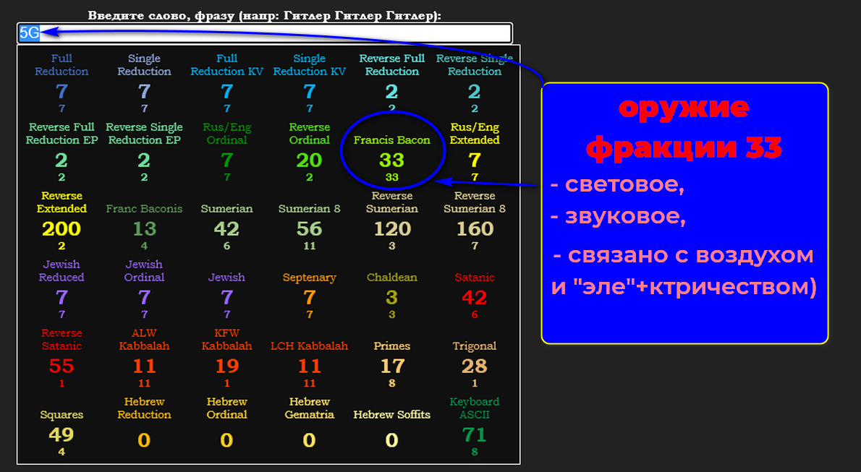Select the value 28 under Trigonal
861x472 pixels.
click(x=475, y=366)
